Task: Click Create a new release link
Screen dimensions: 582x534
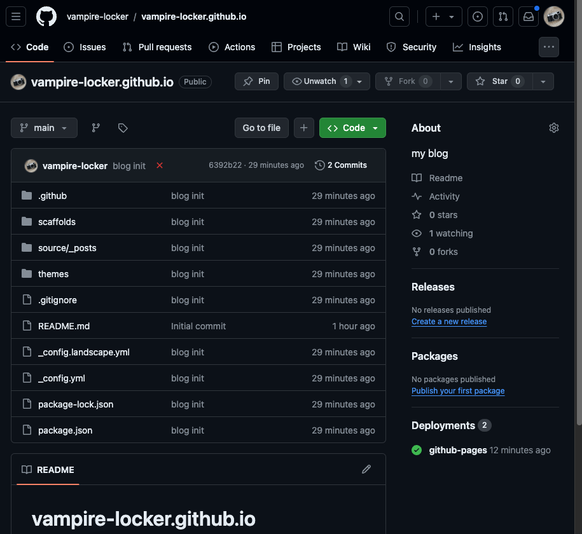Action: tap(449, 322)
